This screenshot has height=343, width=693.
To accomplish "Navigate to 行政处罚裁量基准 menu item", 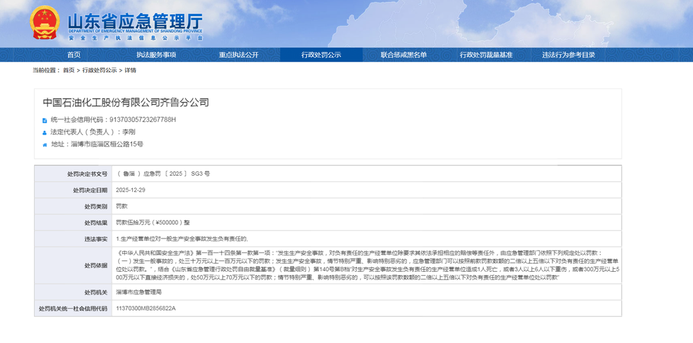I will (x=486, y=55).
